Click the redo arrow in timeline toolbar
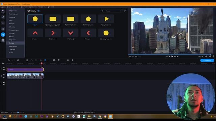This screenshot has width=216, height=121. coord(13,61)
